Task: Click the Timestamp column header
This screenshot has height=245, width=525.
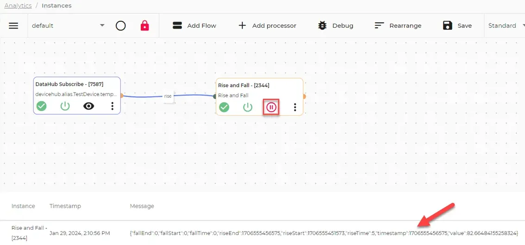Action: [65, 206]
